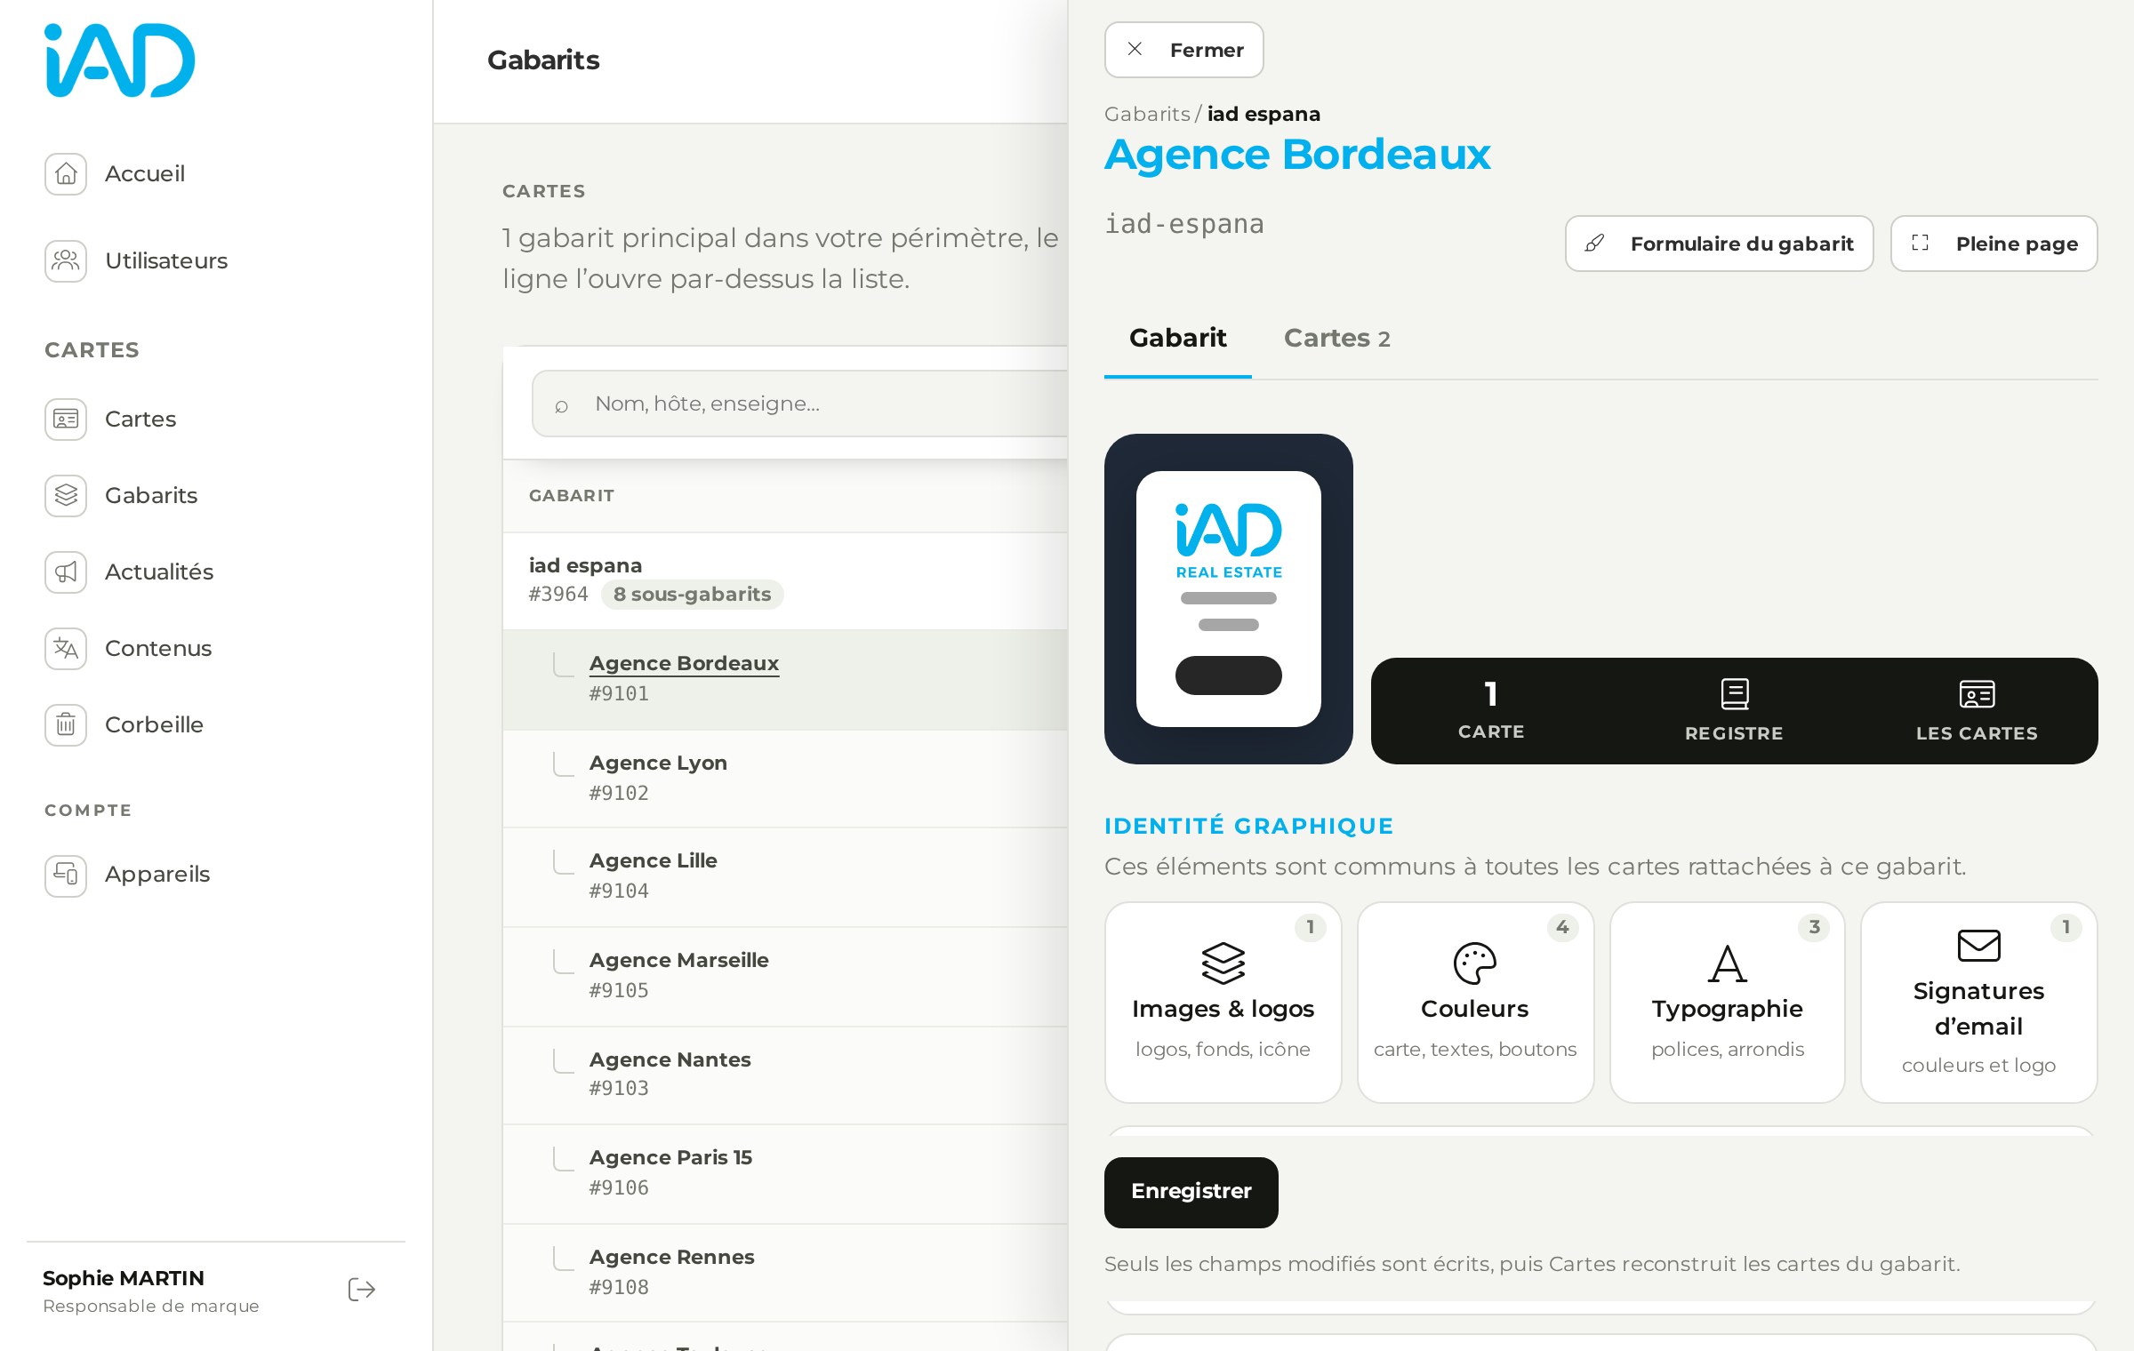Select the Gabarit tab

pyautogui.click(x=1177, y=339)
